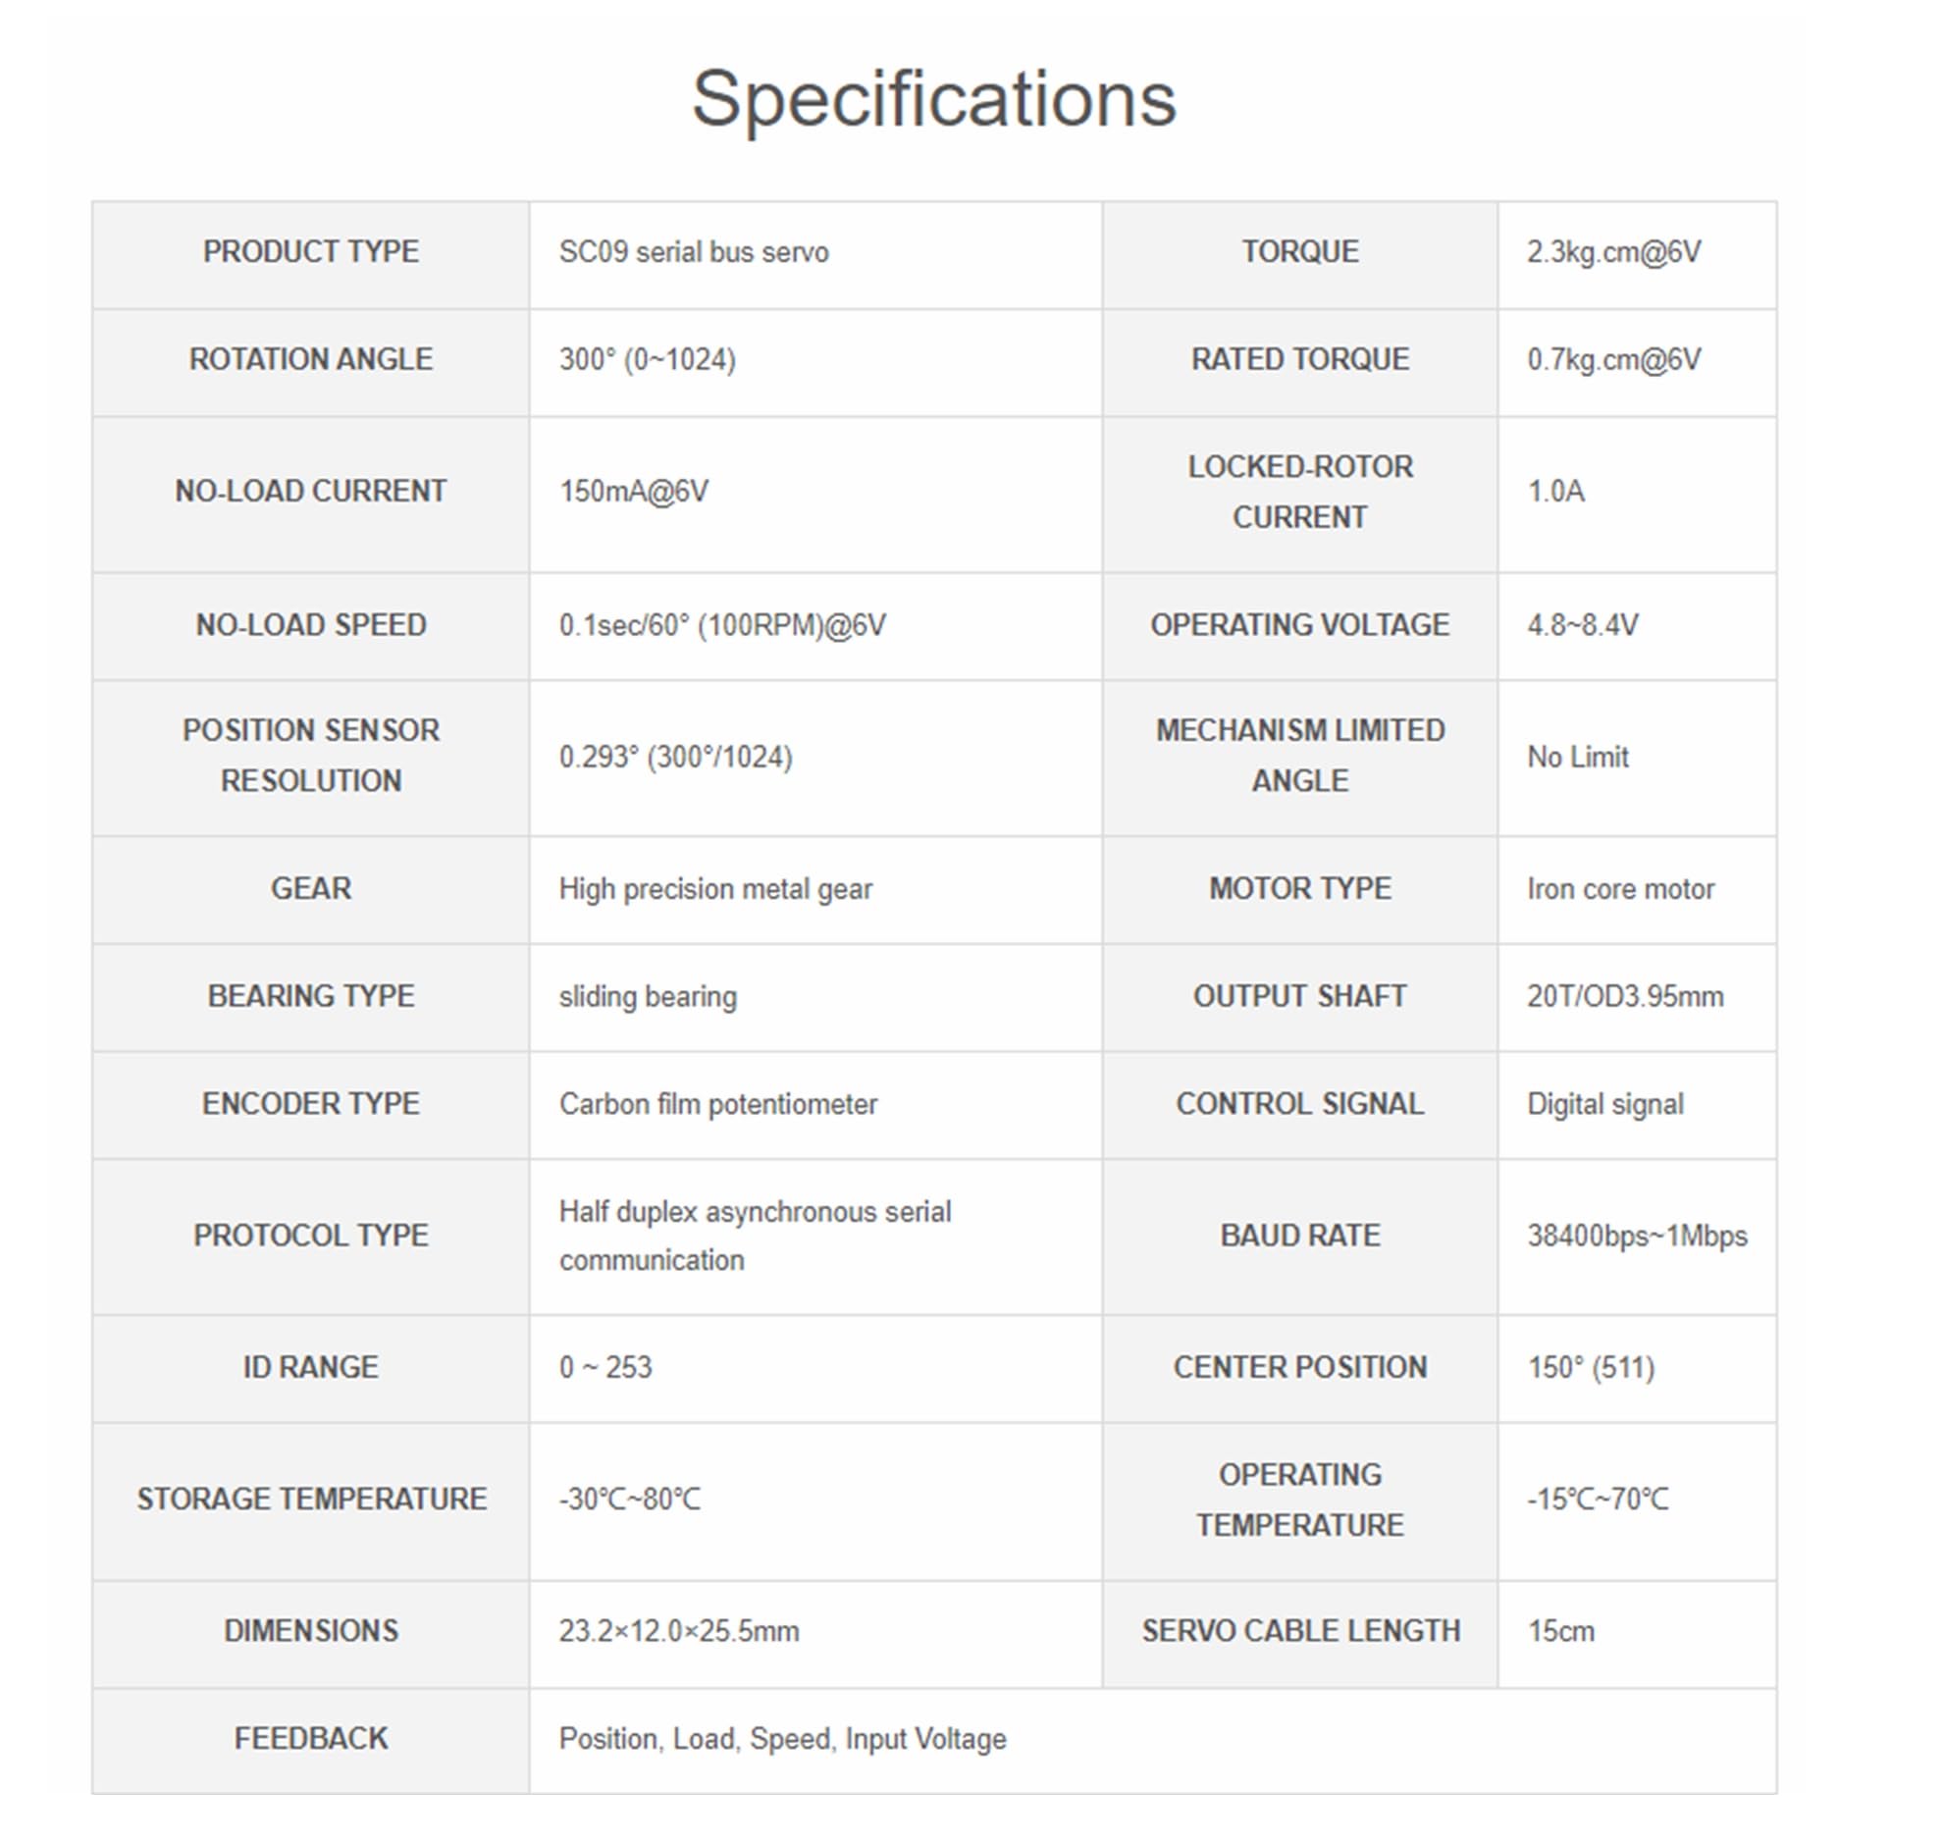The height and width of the screenshot is (1845, 1943).
Task: Click the Carbon film potentiometer text
Action: (x=717, y=1104)
